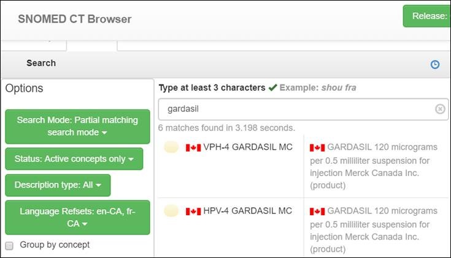Open the search history clock icon
The width and height of the screenshot is (451, 258).
pyautogui.click(x=435, y=65)
